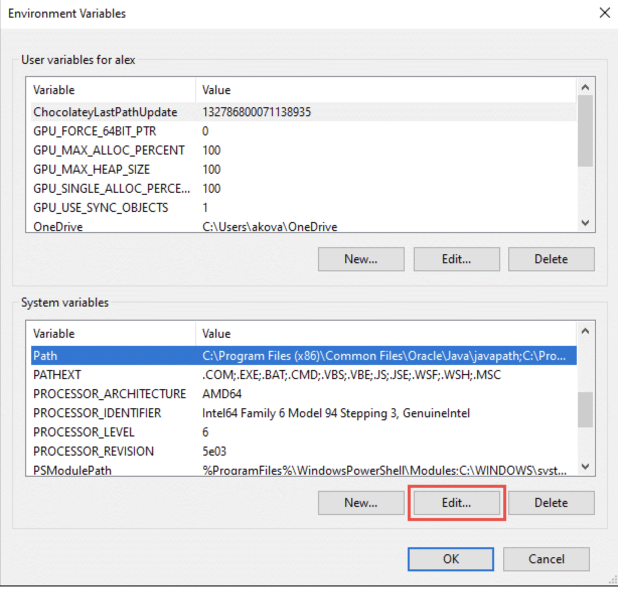Screen dimensions: 618x590
Task: Click up arrow of user variables scrollbar
Action: click(585, 87)
